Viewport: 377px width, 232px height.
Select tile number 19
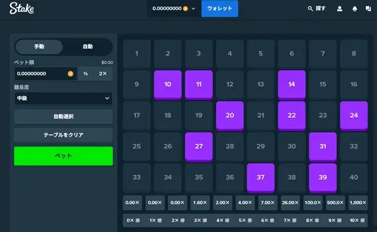(x=199, y=115)
